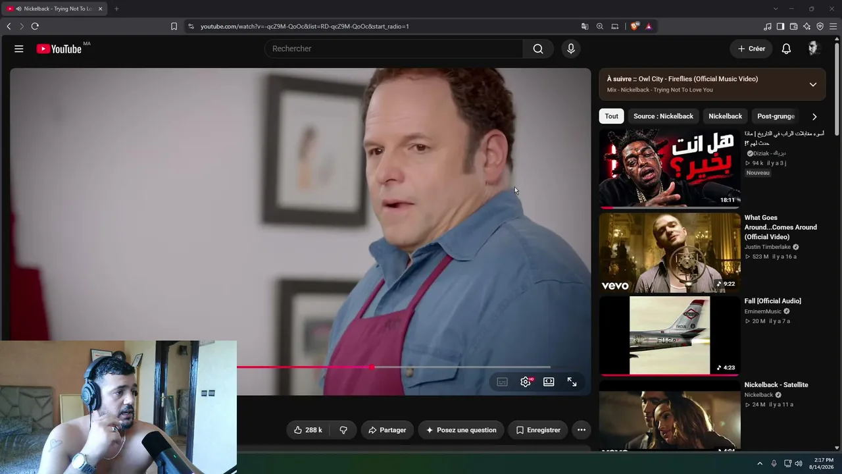Open the YouTube guide hamburger menu
Viewport: 842px width, 474px height.
click(x=19, y=49)
